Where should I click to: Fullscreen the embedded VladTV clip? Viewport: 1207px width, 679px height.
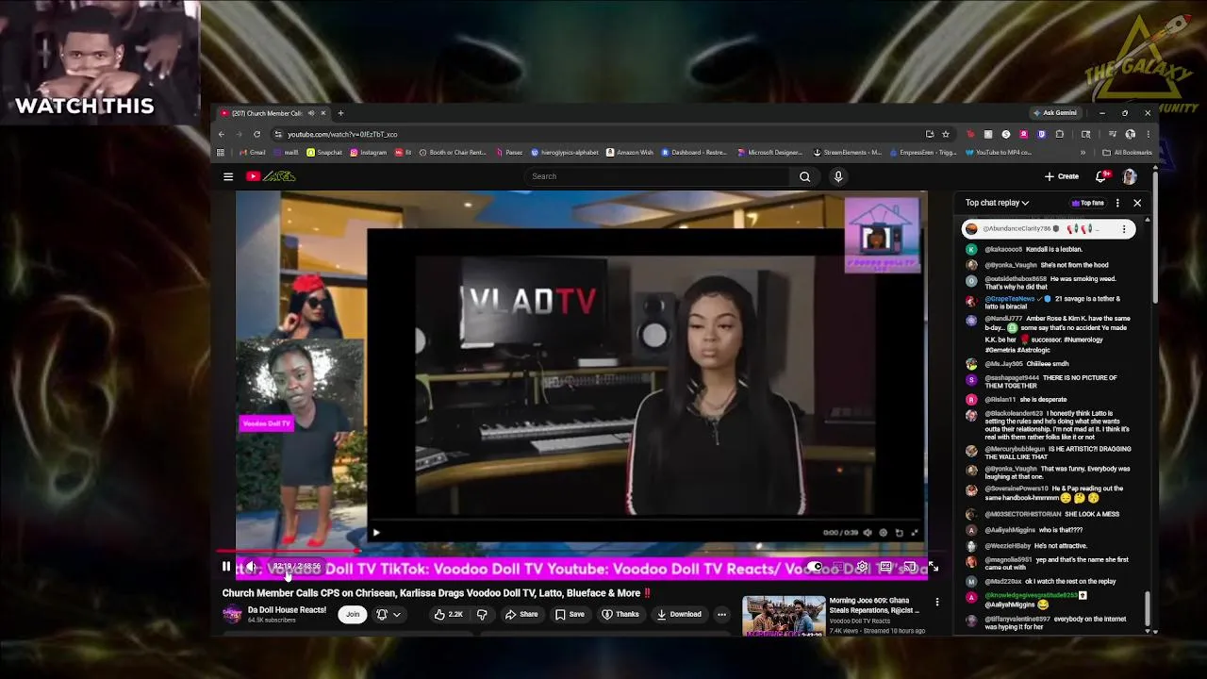point(914,533)
